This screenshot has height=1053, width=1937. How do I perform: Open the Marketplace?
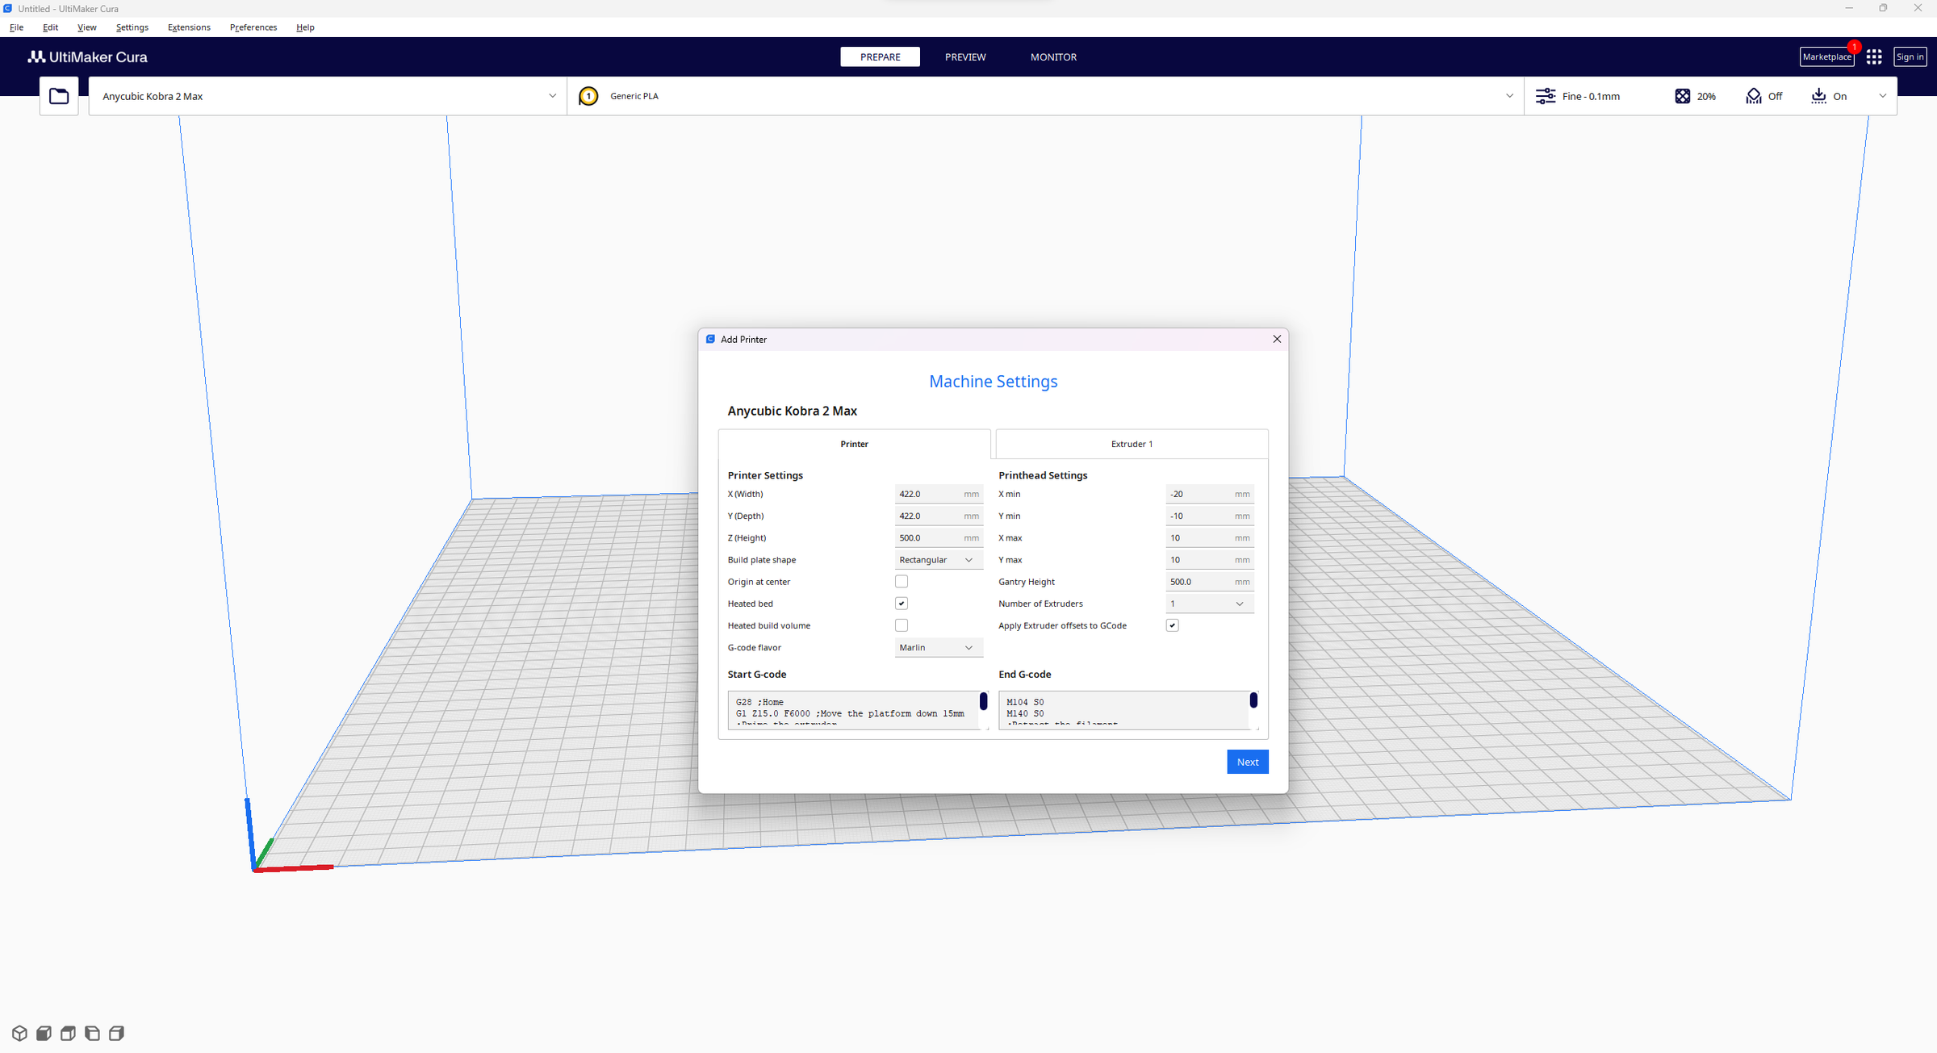pyautogui.click(x=1826, y=56)
